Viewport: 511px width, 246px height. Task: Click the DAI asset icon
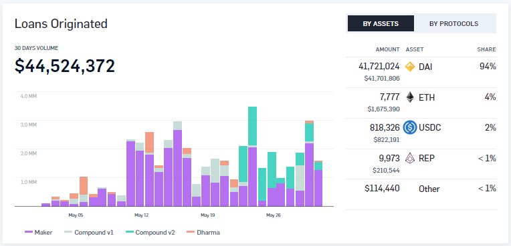[409, 67]
